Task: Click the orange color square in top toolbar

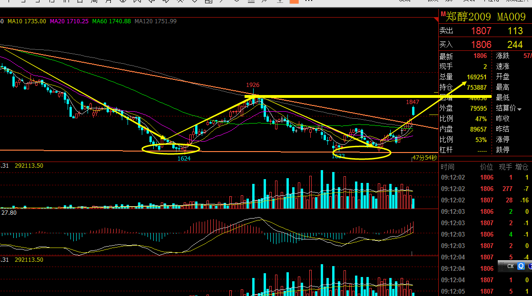Action: tap(294, 1)
